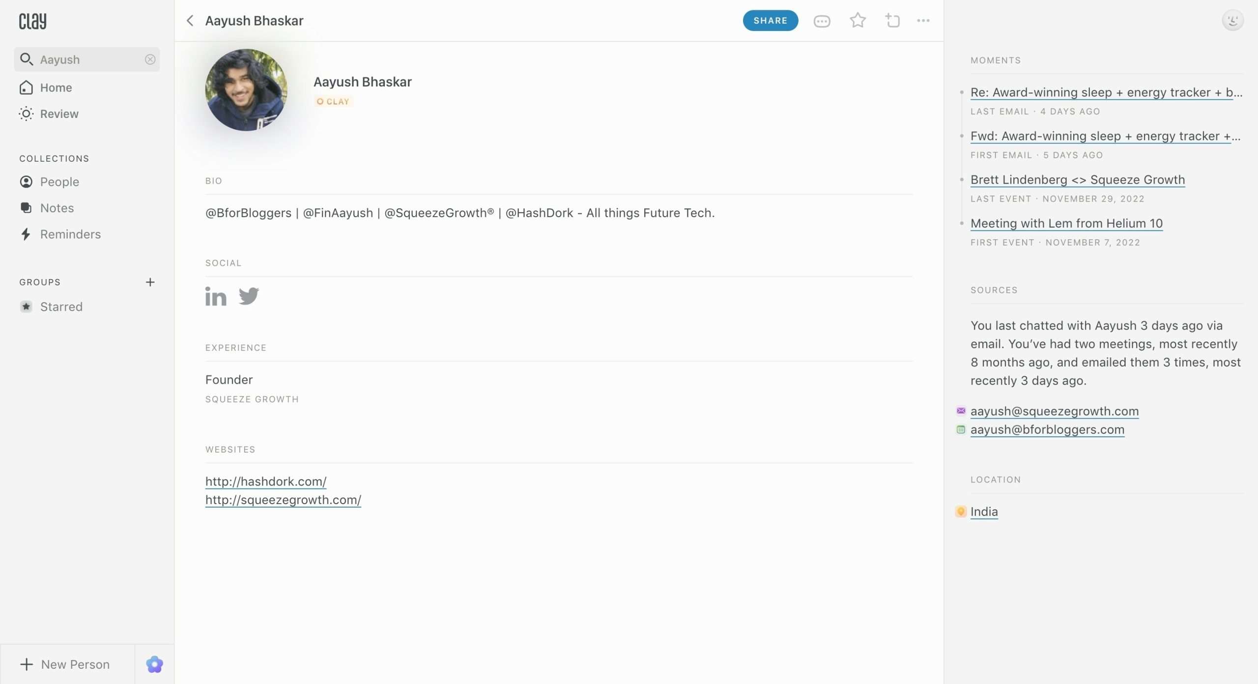The width and height of the screenshot is (1258, 684).
Task: Click the header title Aayush Bhaskar
Action: (x=254, y=21)
